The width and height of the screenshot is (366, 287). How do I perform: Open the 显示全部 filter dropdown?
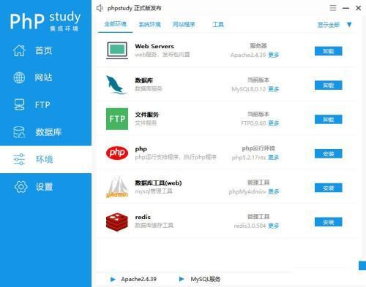329,25
